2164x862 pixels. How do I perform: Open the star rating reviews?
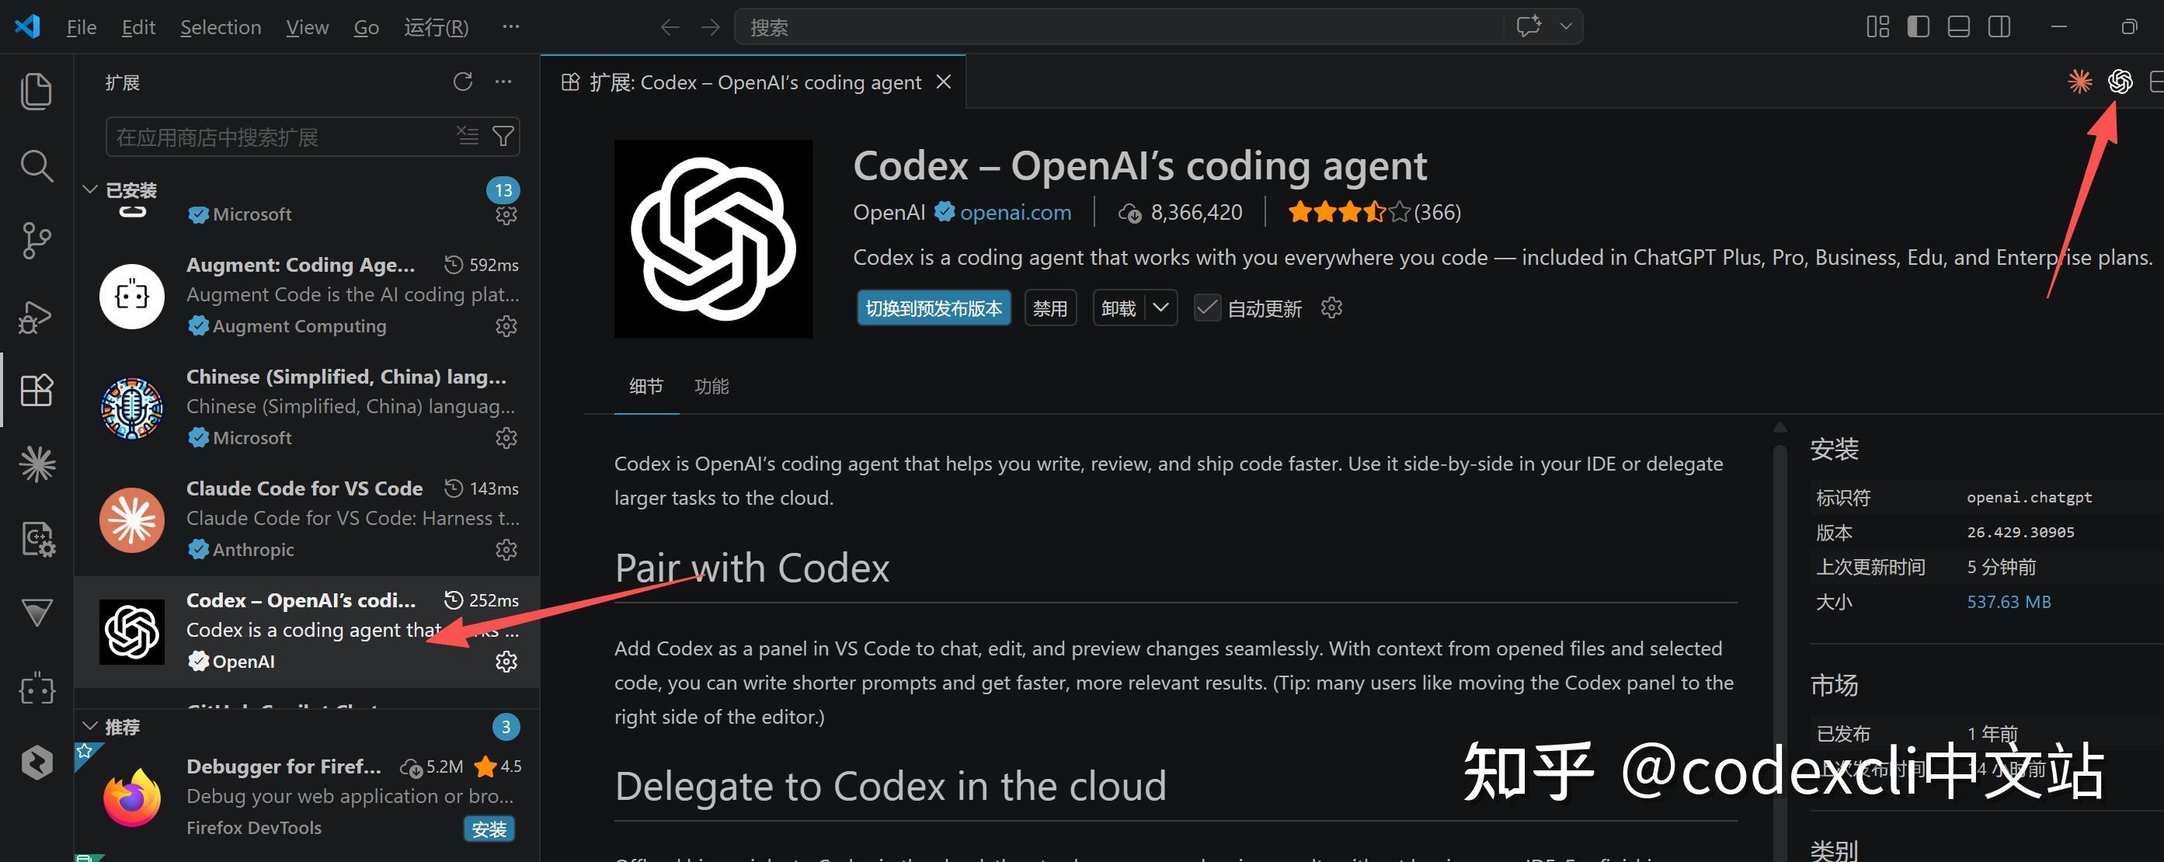pos(1374,212)
